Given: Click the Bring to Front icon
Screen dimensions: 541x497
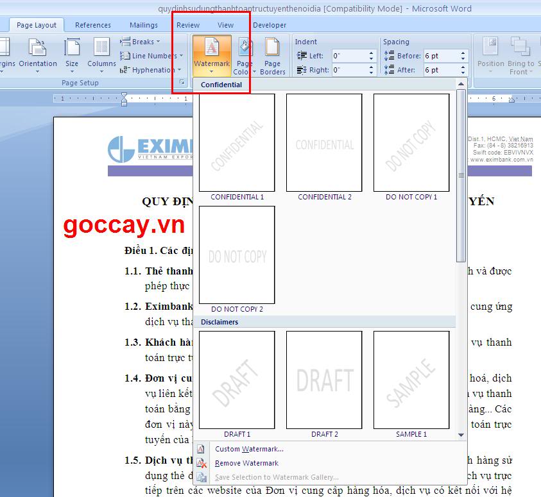Looking at the screenshot, I should point(520,48).
